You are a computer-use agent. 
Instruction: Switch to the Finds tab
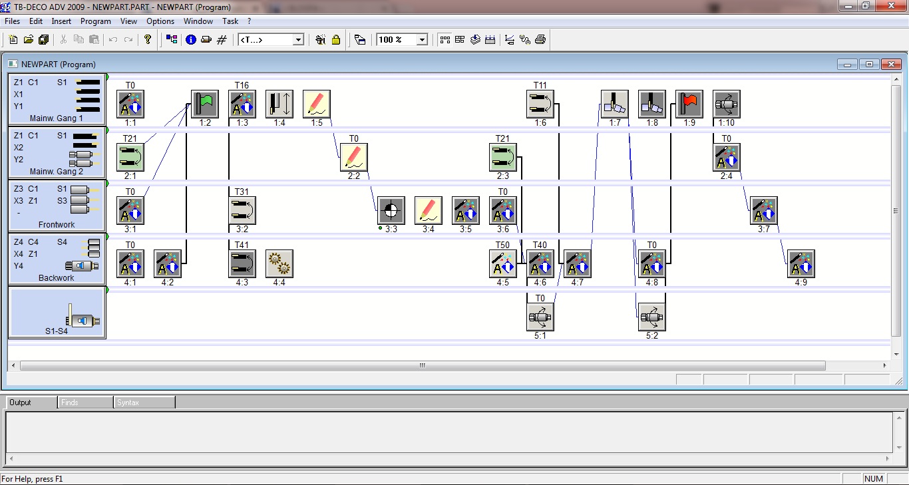[85, 403]
